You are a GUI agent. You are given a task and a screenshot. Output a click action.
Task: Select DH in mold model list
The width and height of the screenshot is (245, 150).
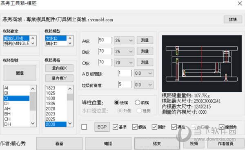16,124
